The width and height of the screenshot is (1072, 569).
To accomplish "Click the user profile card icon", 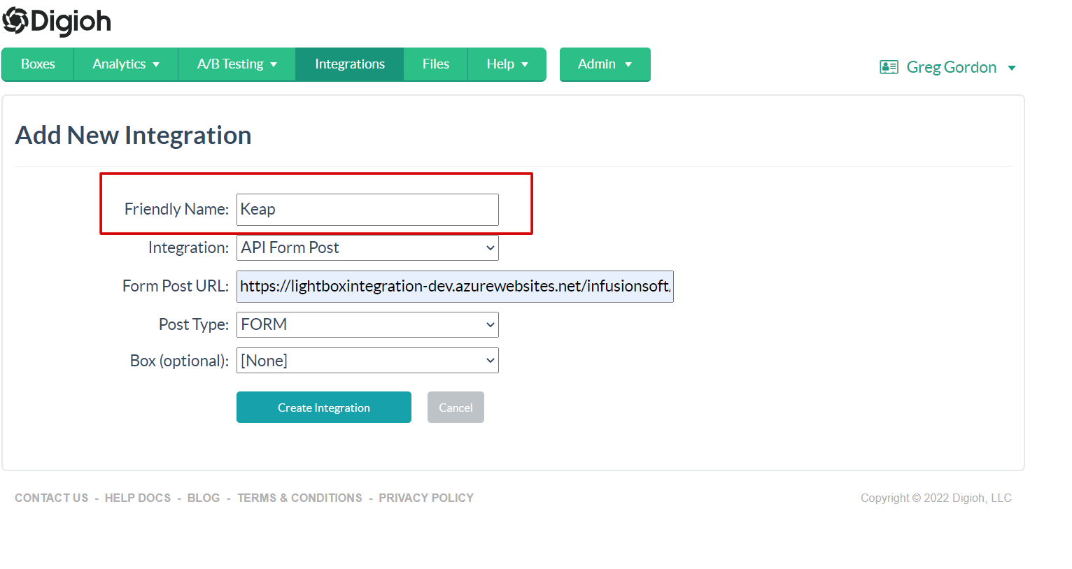I will tap(889, 67).
